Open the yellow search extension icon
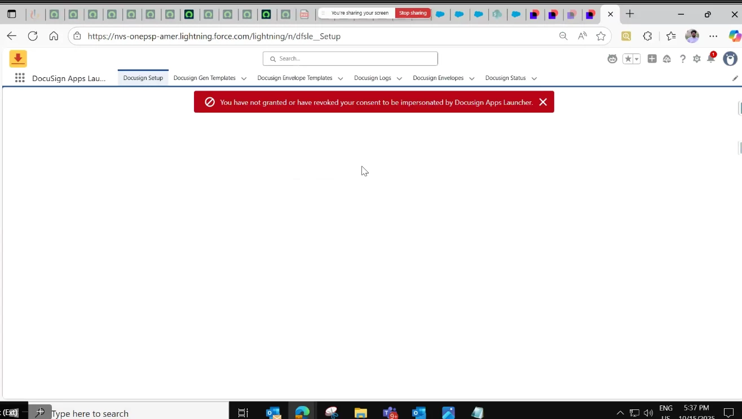Screen dimensions: 742x419 (626, 36)
